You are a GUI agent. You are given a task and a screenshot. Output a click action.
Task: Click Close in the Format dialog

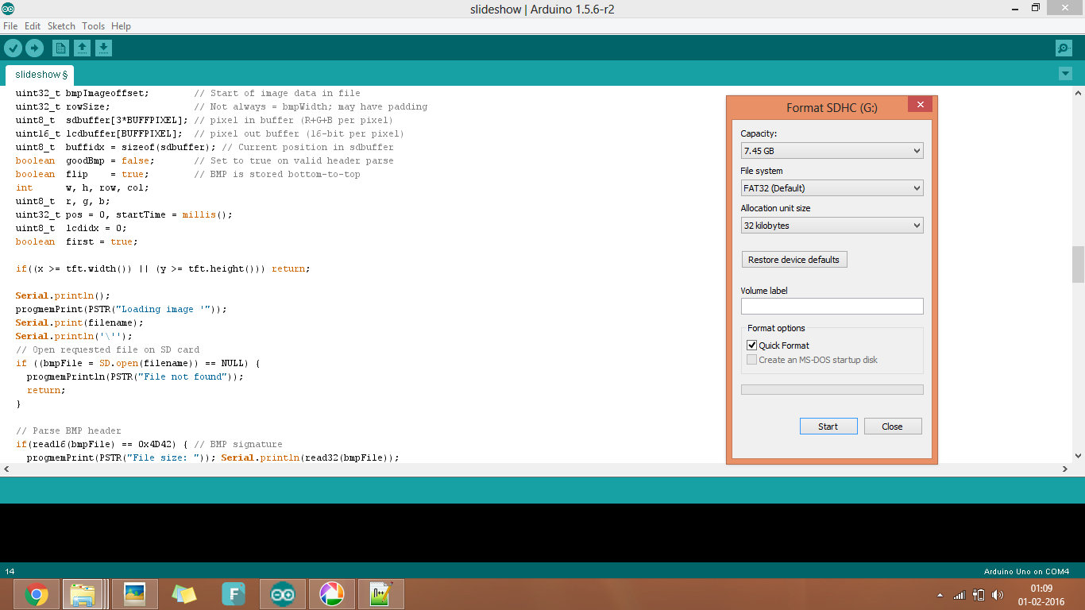pyautogui.click(x=893, y=427)
